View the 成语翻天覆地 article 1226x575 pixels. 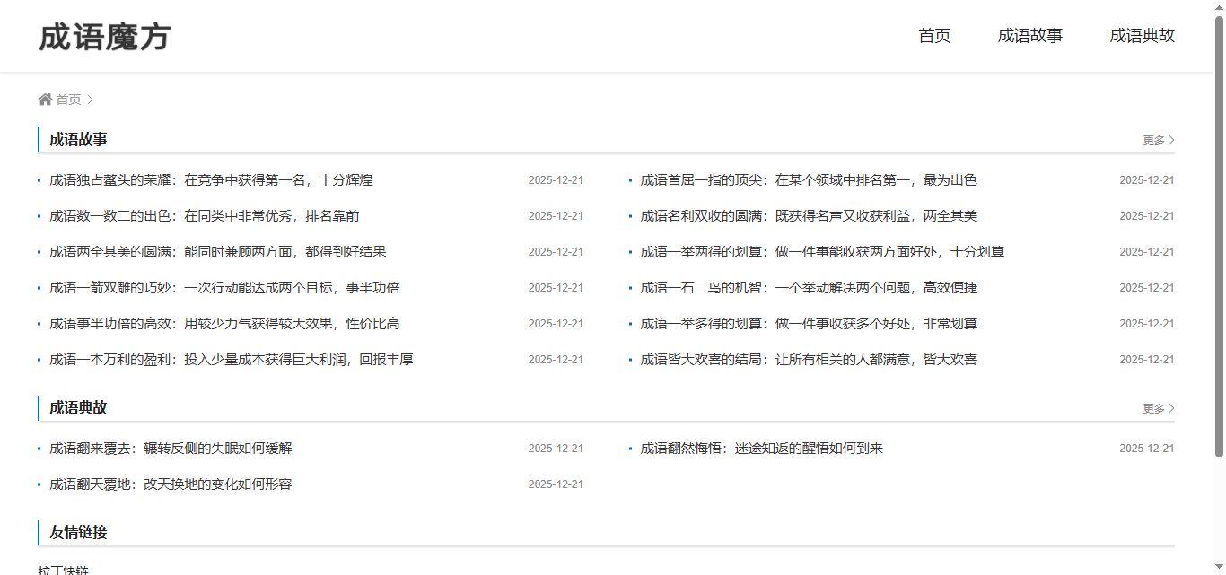click(x=171, y=484)
